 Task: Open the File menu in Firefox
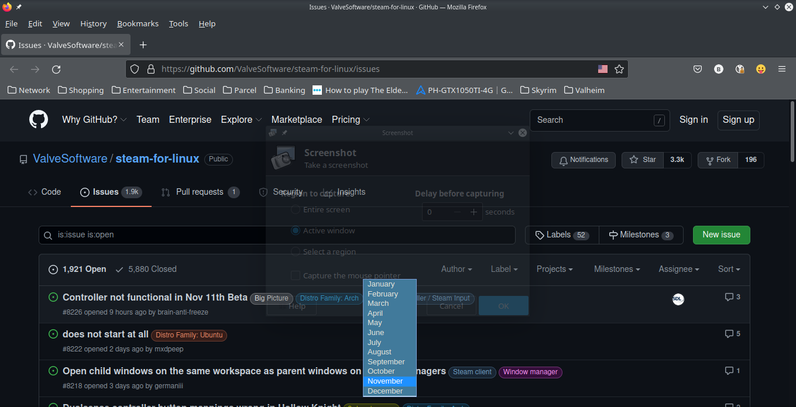tap(11, 23)
